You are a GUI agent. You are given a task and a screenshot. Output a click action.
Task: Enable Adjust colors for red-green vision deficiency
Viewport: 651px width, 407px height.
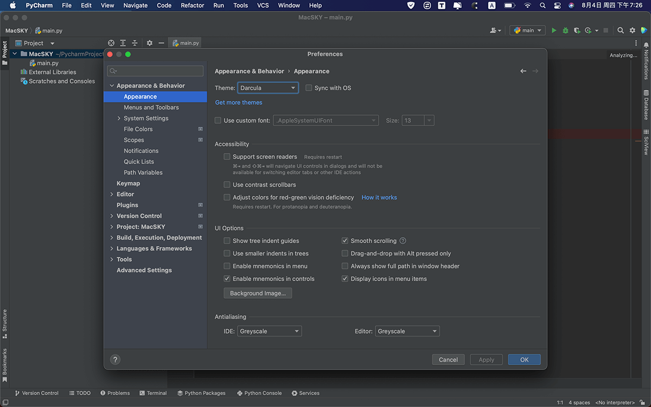click(x=227, y=198)
